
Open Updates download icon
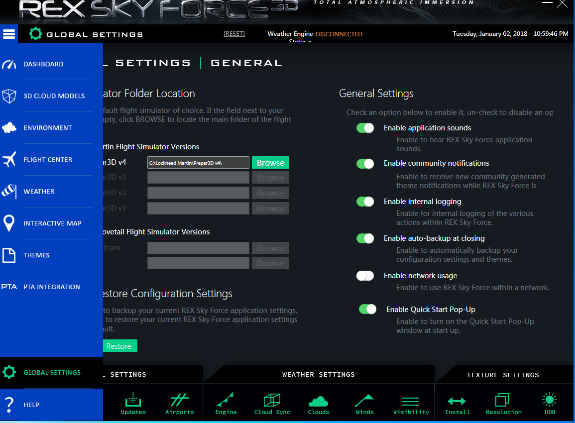(x=133, y=400)
